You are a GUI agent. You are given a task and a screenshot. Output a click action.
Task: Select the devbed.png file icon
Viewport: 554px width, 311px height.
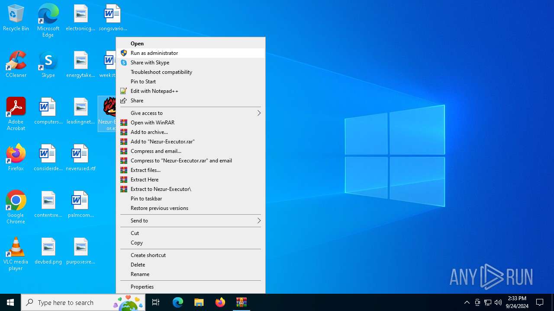coord(48,251)
